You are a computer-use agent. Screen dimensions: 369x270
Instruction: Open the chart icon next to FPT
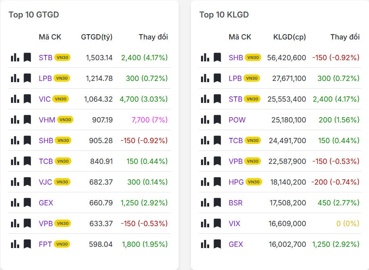[15, 244]
